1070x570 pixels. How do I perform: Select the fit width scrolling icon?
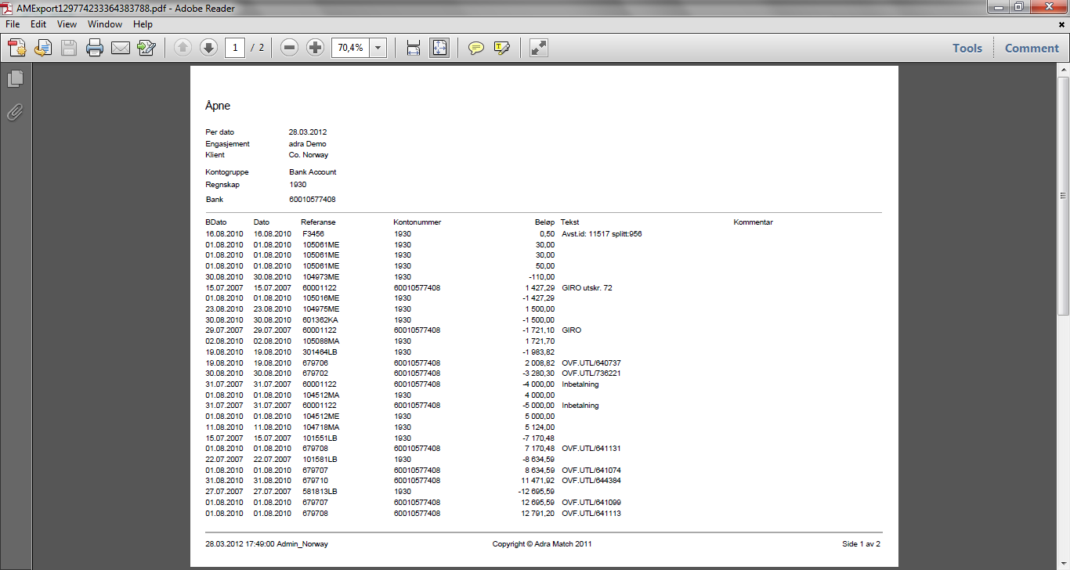(414, 48)
